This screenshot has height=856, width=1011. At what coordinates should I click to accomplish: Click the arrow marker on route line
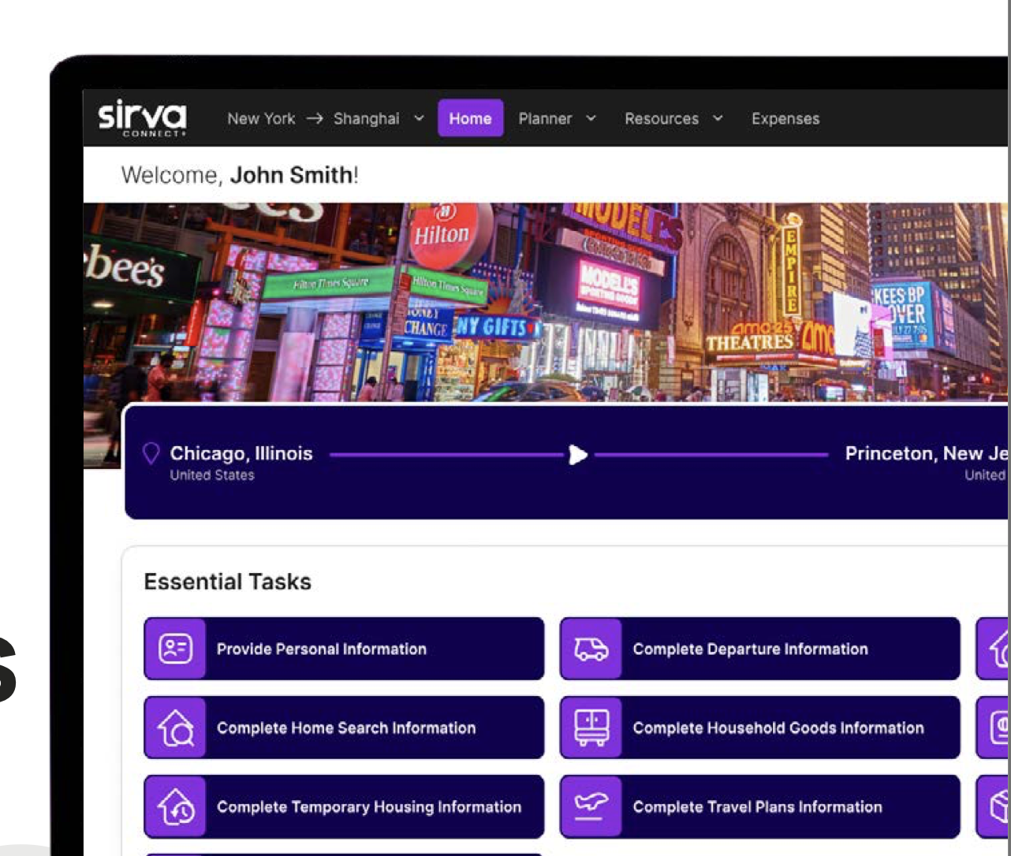[578, 455]
